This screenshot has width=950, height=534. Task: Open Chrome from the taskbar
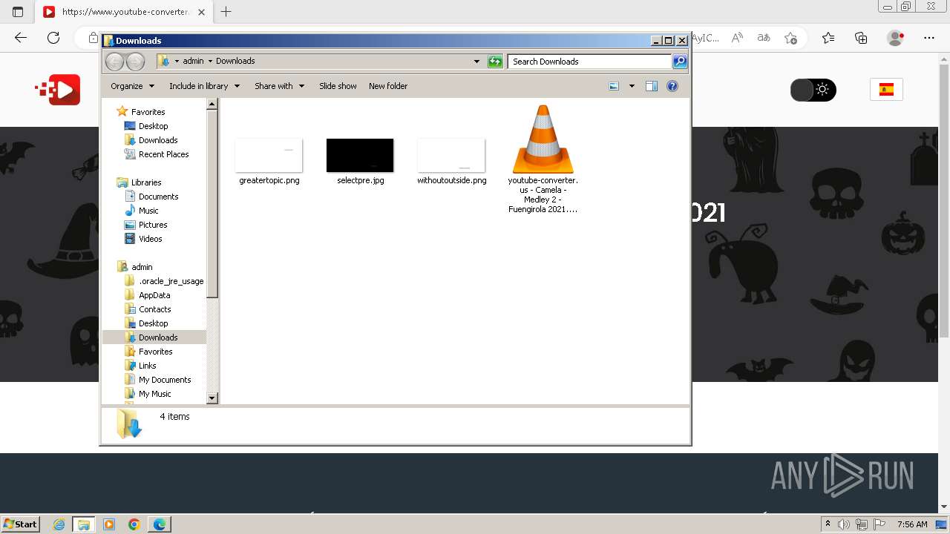134,524
